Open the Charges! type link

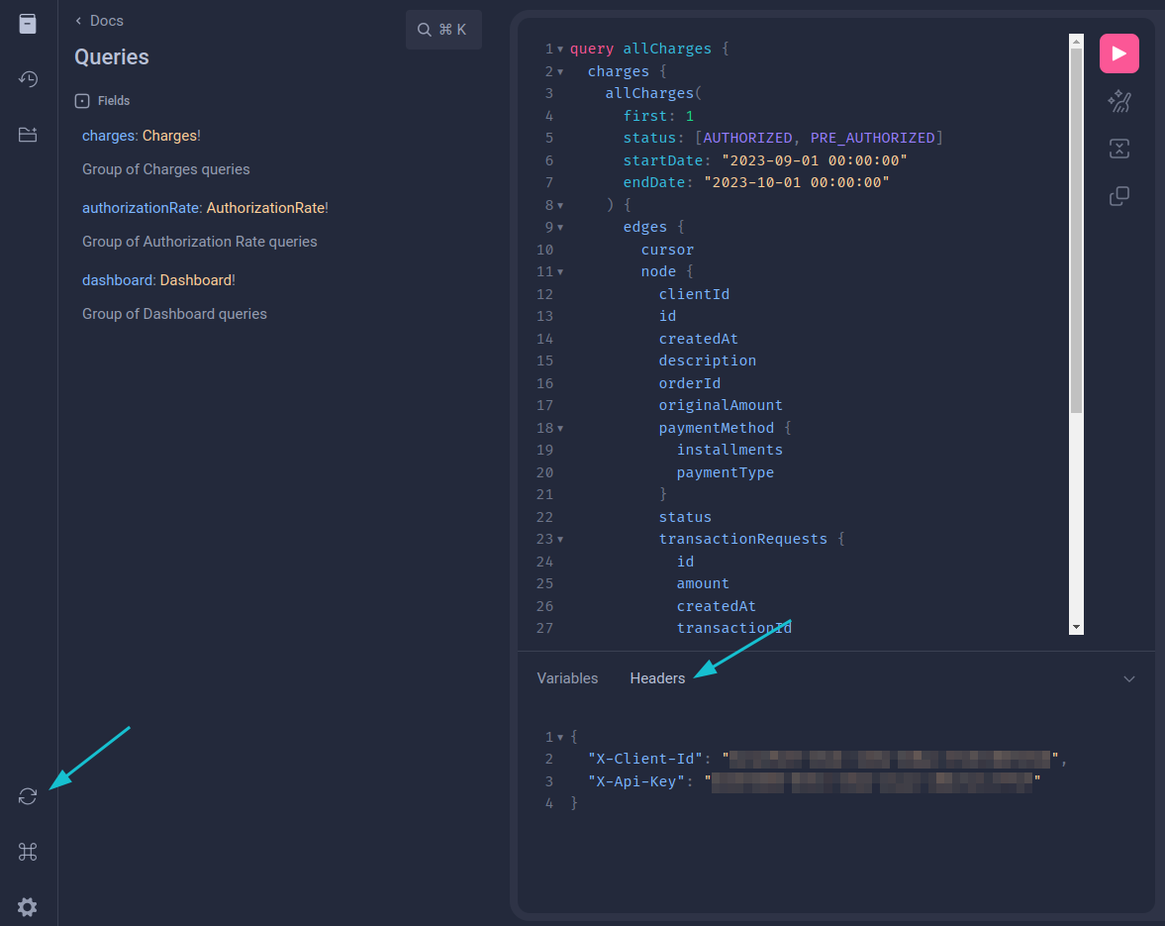(x=171, y=136)
